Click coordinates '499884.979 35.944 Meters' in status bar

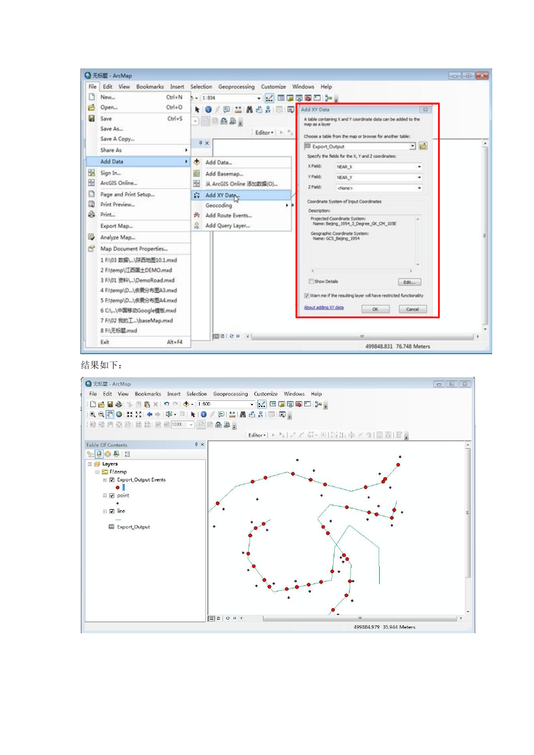point(385,627)
